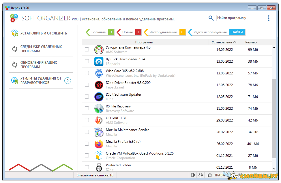This screenshot has height=183, width=281.
Task: Click the Protected Folder padlock icon
Action: pos(99,167)
